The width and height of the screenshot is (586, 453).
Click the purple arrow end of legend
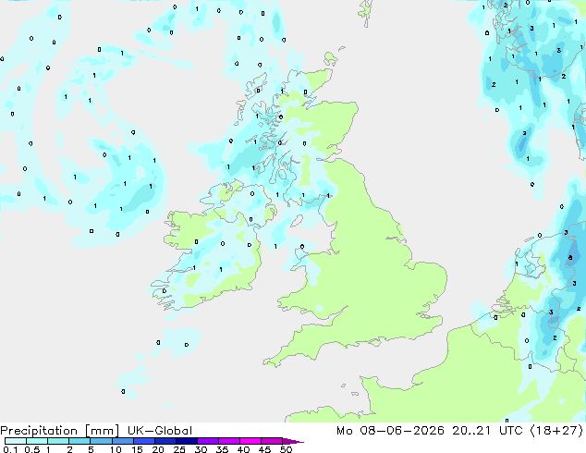tap(293, 442)
